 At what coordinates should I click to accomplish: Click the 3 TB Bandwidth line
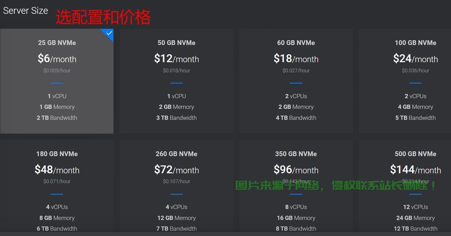(176, 118)
